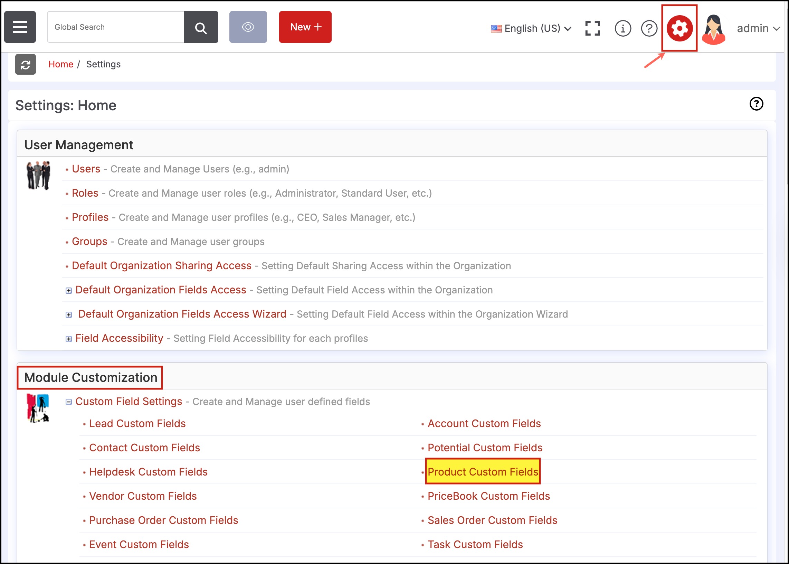Image resolution: width=789 pixels, height=564 pixels.
Task: Expand Field Accessibility tree
Action: coord(69,339)
